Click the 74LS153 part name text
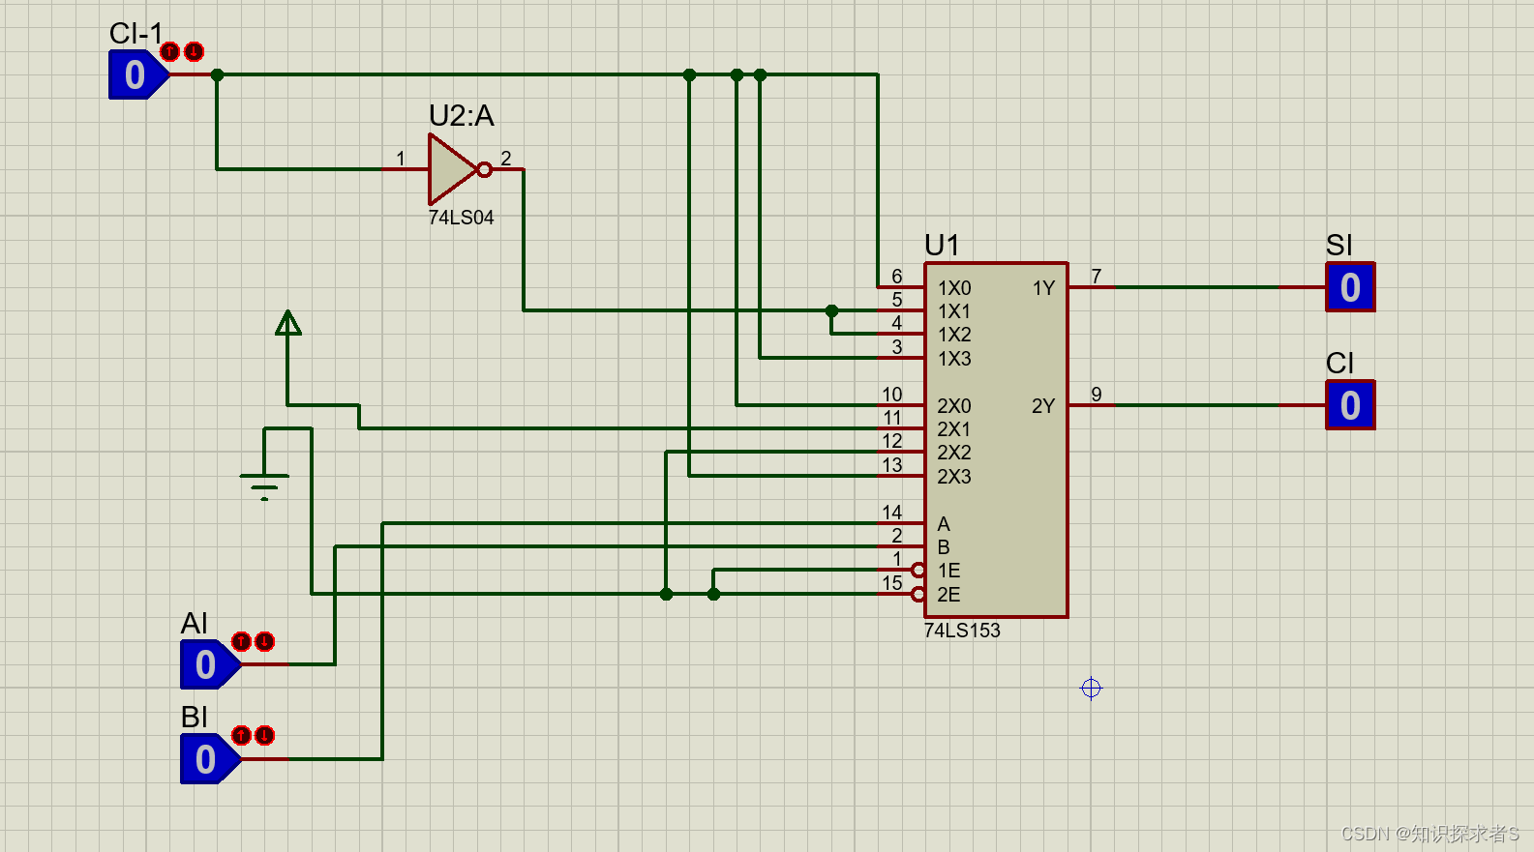This screenshot has height=852, width=1534. click(962, 631)
